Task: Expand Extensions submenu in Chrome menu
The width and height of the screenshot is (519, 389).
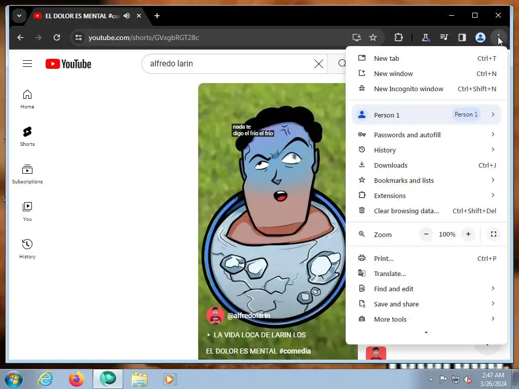Action: tap(427, 196)
